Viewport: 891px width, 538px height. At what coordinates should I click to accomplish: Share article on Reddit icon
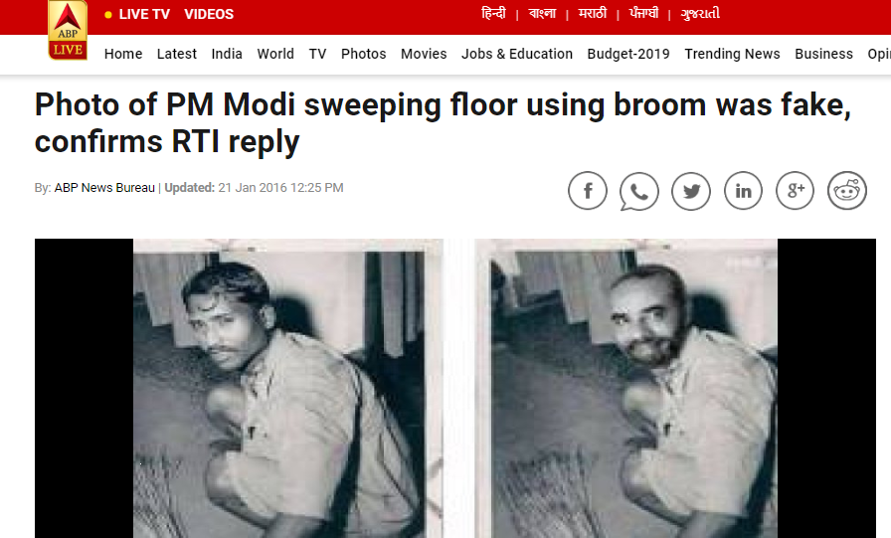point(847,190)
